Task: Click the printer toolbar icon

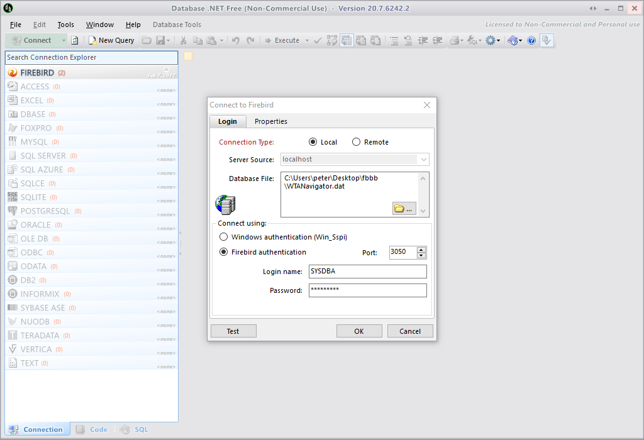Action: point(454,40)
